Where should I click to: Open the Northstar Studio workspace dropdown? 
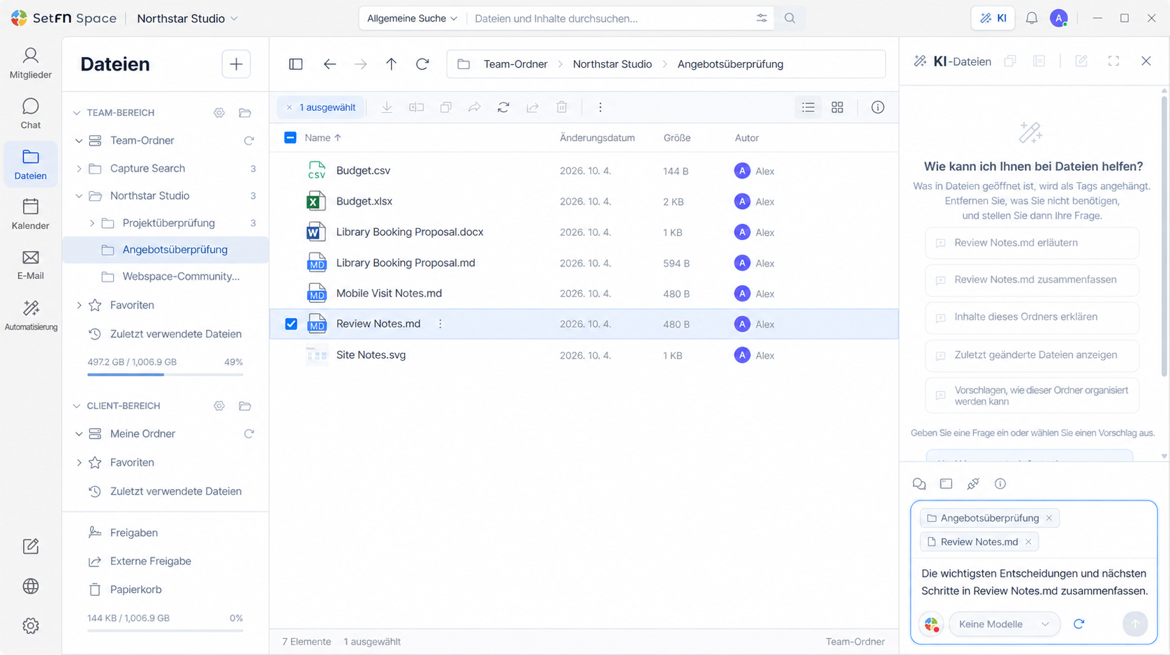click(x=187, y=18)
